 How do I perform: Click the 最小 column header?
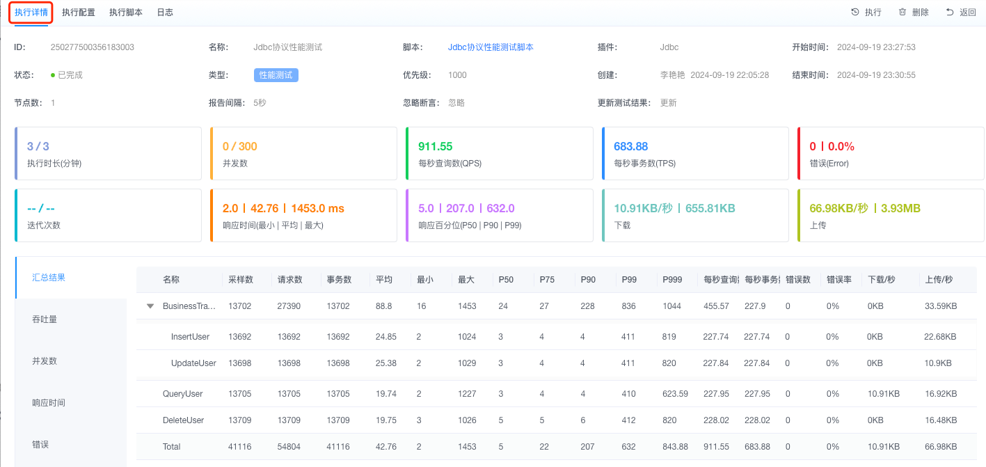[425, 279]
